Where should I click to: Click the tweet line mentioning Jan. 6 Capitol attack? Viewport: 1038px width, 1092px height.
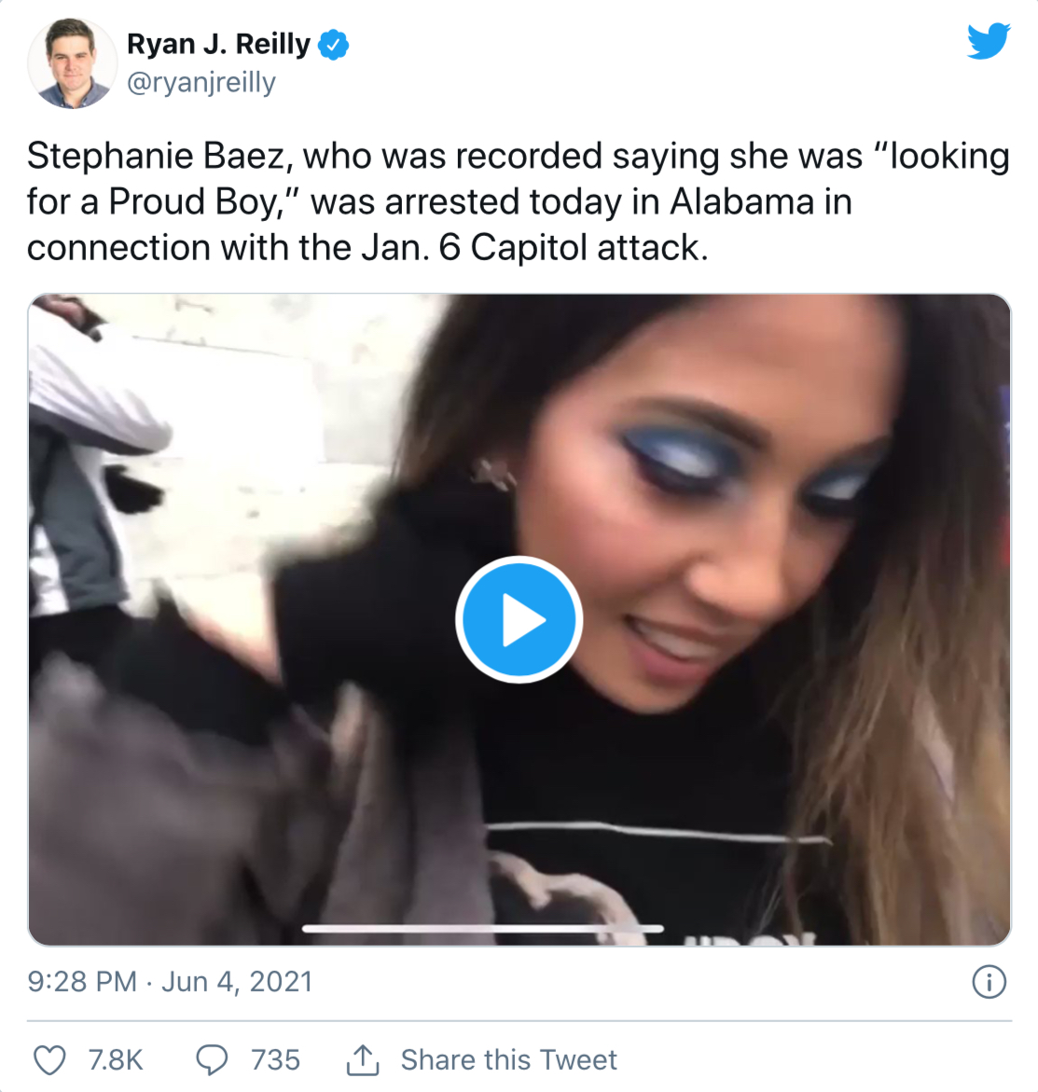point(367,247)
